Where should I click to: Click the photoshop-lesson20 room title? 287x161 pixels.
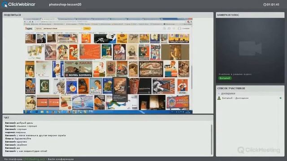(65, 4)
